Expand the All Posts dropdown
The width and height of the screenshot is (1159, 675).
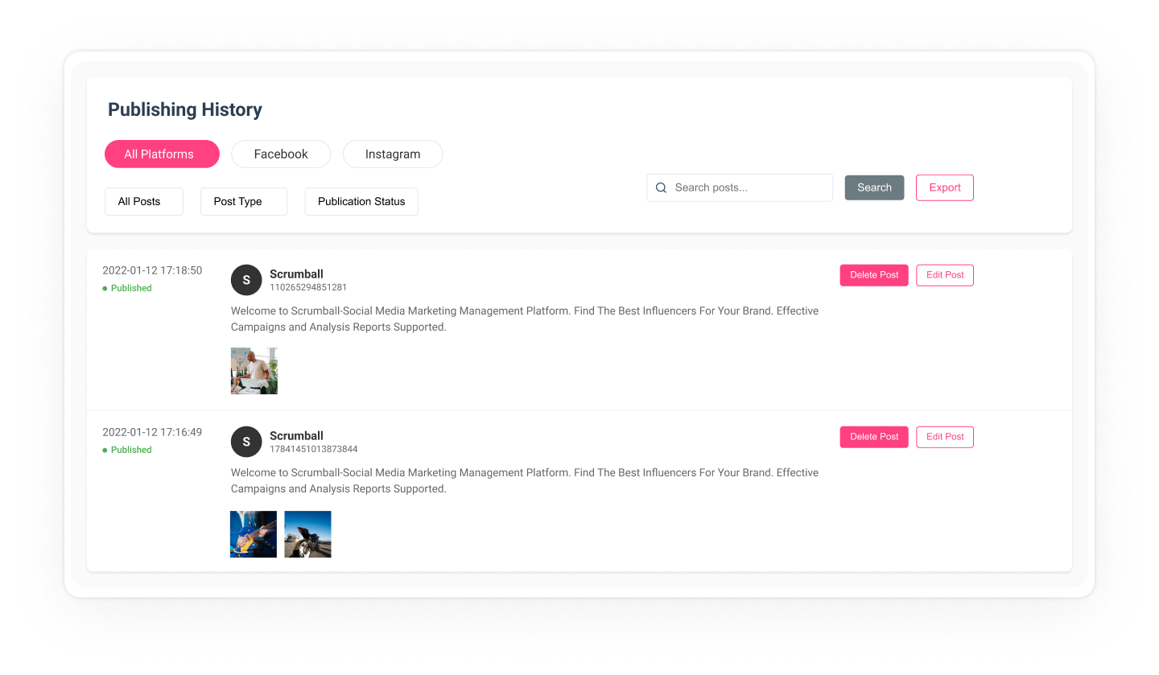point(144,201)
